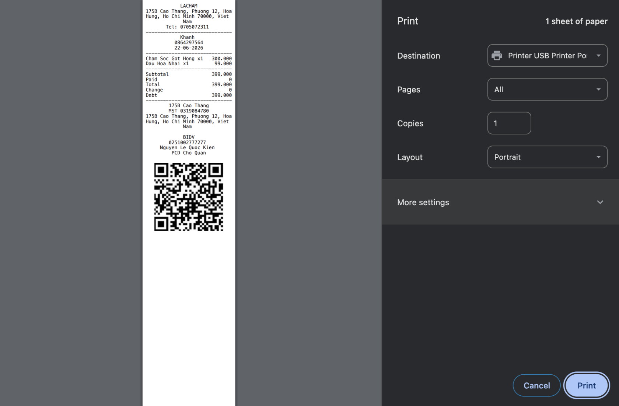Click the LACHAM receipt header text
This screenshot has width=619, height=406.
189,6
